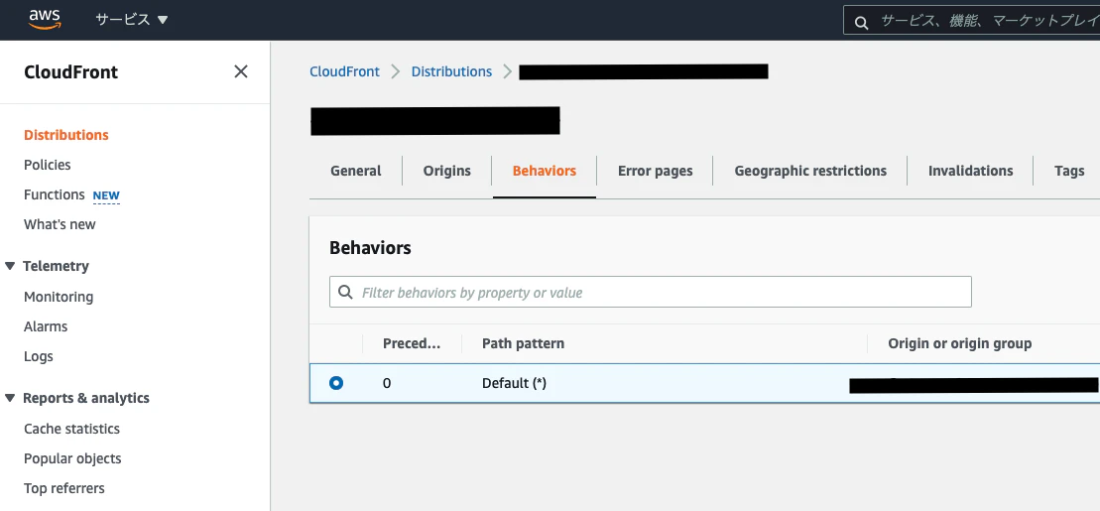Open Top referrers in the sidebar
This screenshot has height=511, width=1100.
point(63,488)
